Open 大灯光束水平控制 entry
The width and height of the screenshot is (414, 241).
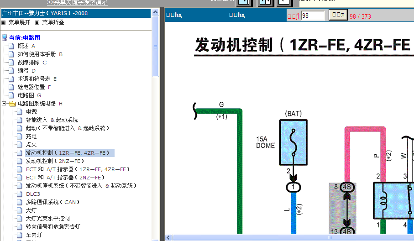point(48,218)
